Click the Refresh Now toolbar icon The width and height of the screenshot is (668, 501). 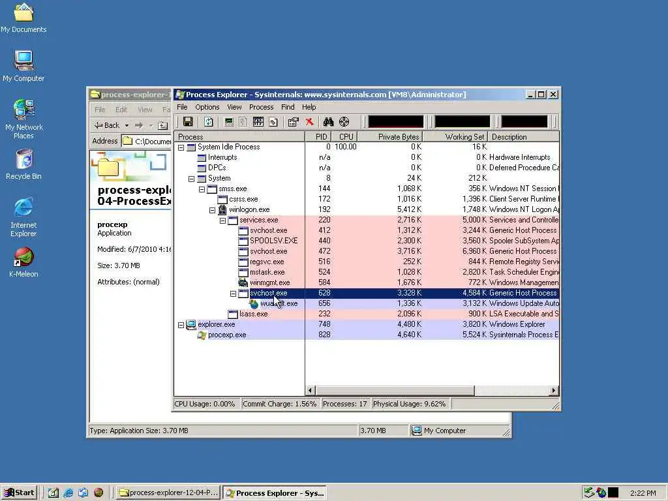(208, 122)
